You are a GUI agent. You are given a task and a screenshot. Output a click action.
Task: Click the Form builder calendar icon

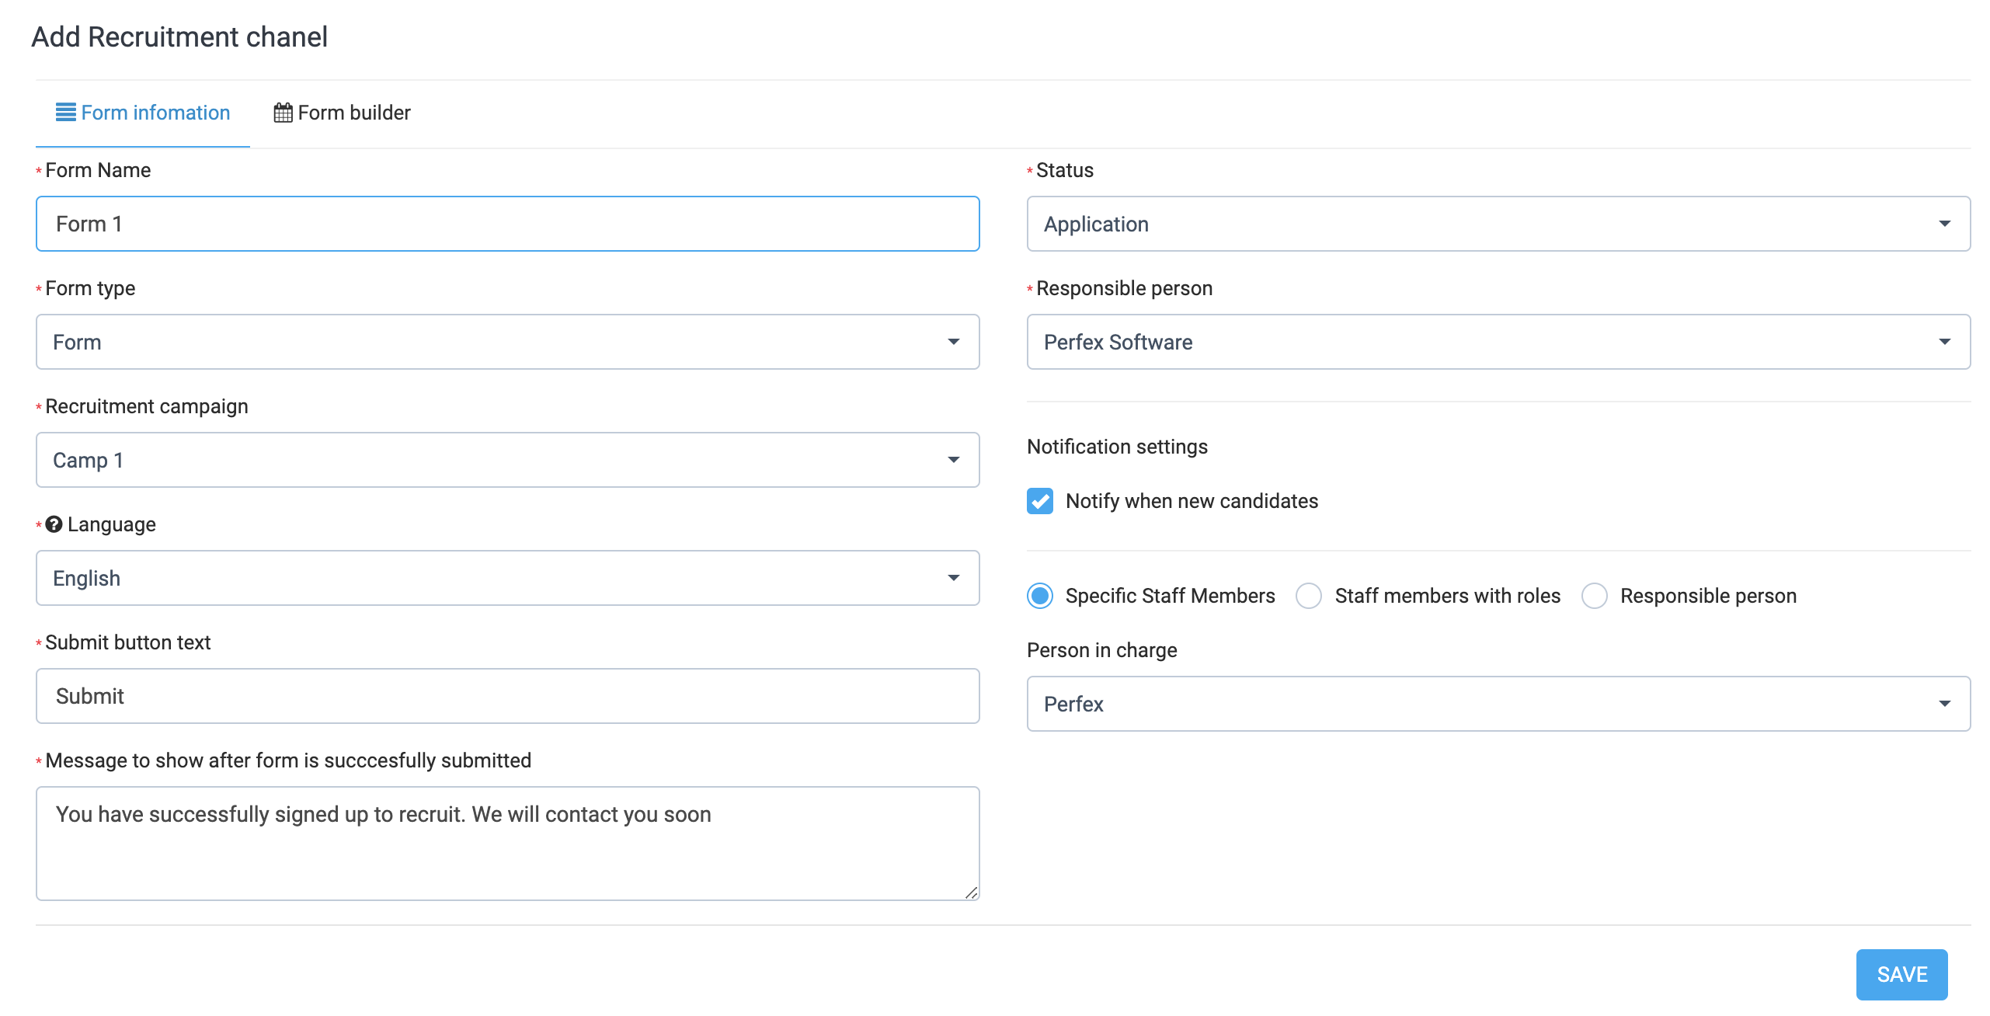[284, 113]
